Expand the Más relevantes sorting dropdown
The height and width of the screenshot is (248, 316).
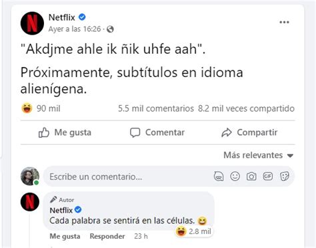(259, 155)
